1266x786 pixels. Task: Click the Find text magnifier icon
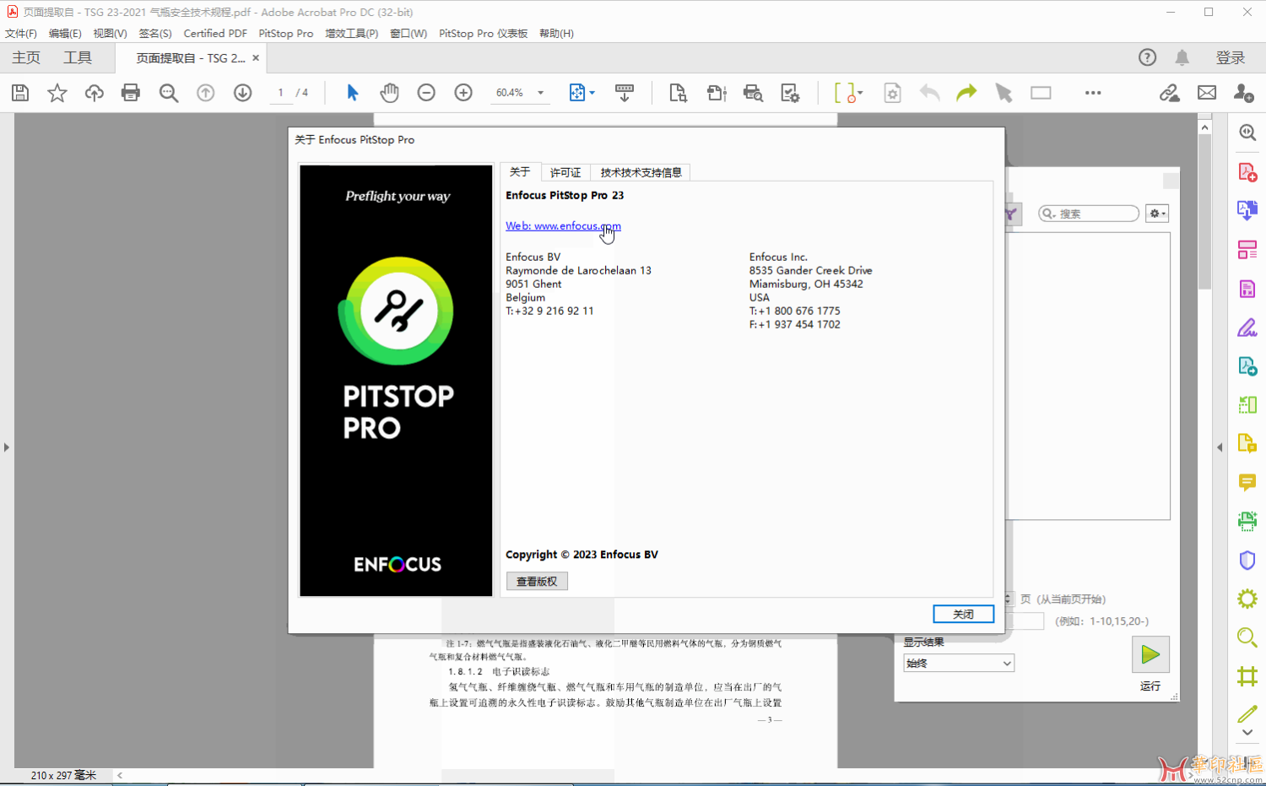point(169,93)
